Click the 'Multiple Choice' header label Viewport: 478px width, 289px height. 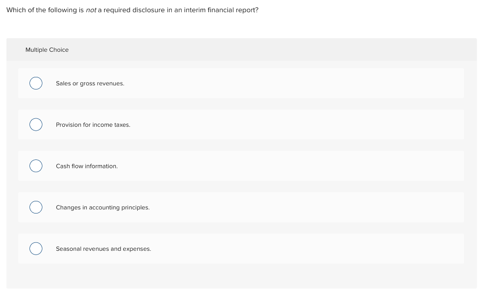point(47,50)
